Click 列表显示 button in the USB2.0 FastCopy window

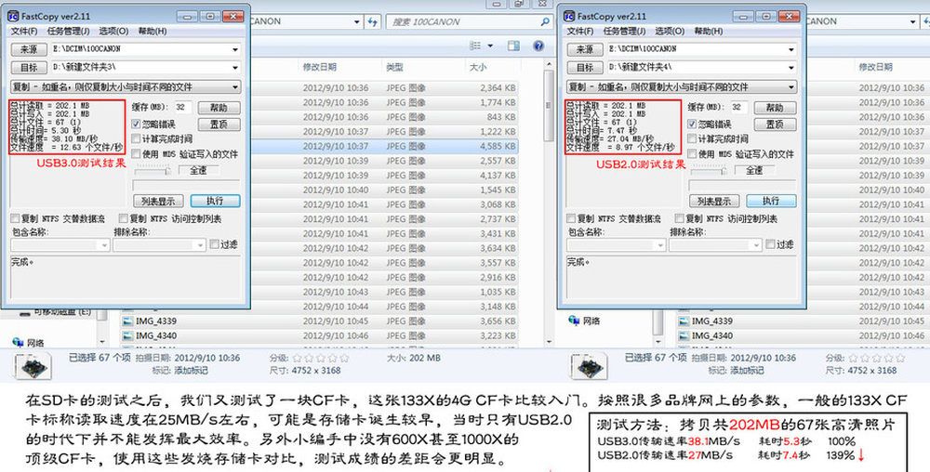pyautogui.click(x=715, y=201)
